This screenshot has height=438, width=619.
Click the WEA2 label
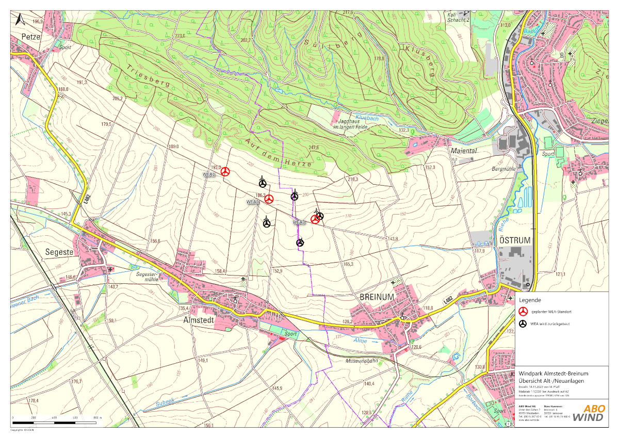tap(252, 202)
